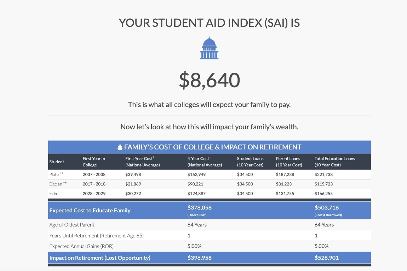Click the Expected Annual Gains (ROR) label

tap(81, 246)
